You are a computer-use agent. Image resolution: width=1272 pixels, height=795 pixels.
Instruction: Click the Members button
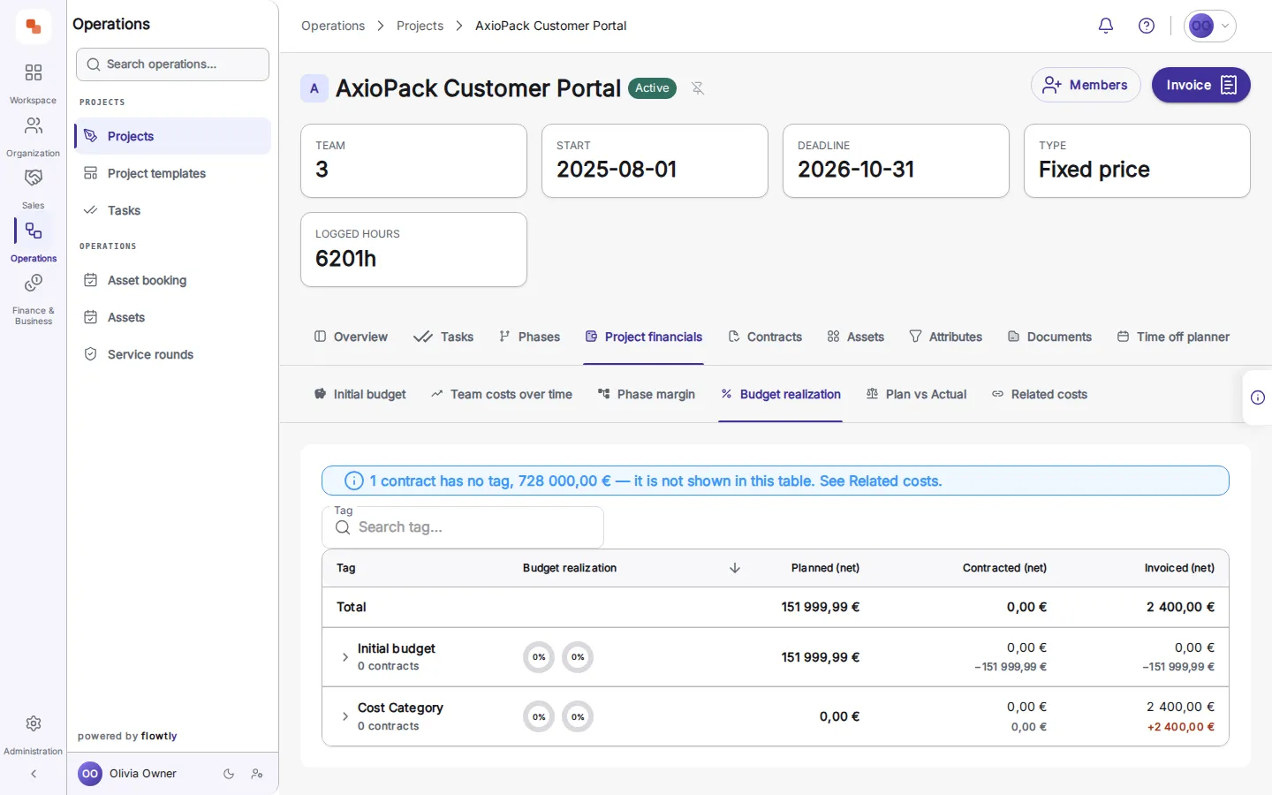coord(1086,85)
